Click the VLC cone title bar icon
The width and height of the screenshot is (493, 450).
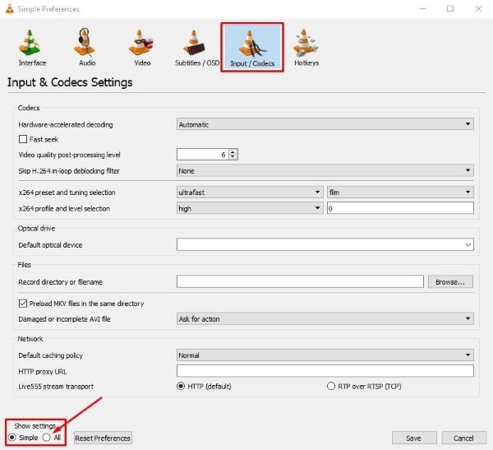point(9,9)
